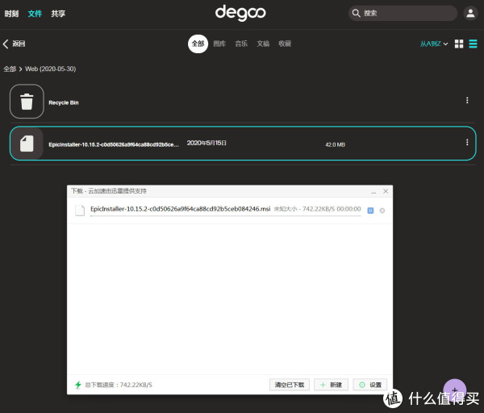Click the New download button
484x413 pixels.
[332, 385]
